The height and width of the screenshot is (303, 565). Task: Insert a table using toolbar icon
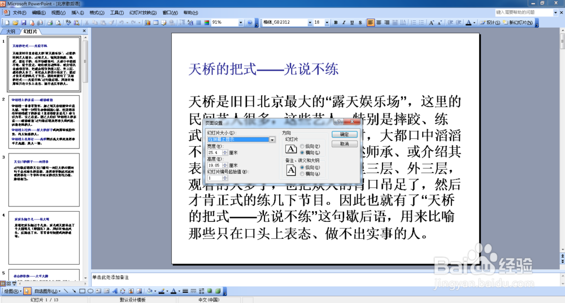coord(156,23)
